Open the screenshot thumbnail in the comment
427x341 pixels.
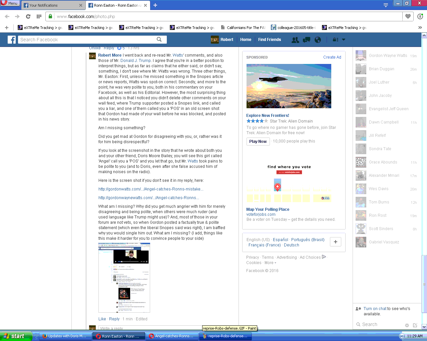[124, 277]
